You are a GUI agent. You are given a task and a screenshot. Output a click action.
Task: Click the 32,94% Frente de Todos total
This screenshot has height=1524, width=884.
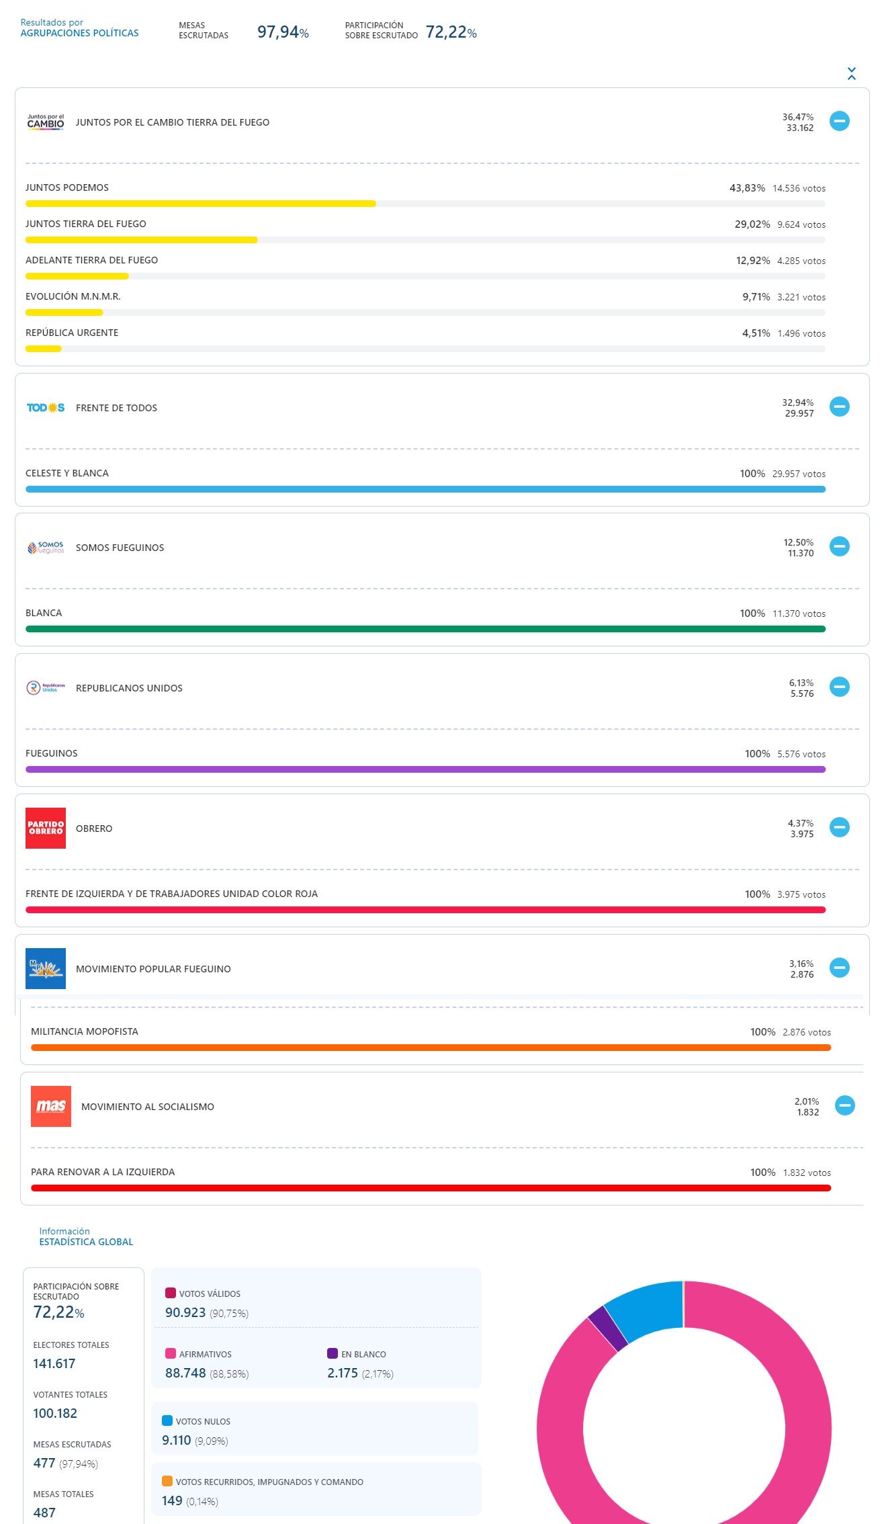coord(797,403)
